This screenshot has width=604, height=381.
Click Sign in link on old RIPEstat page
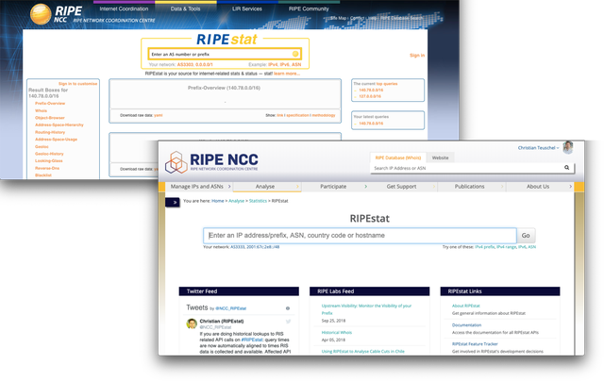pyautogui.click(x=417, y=56)
